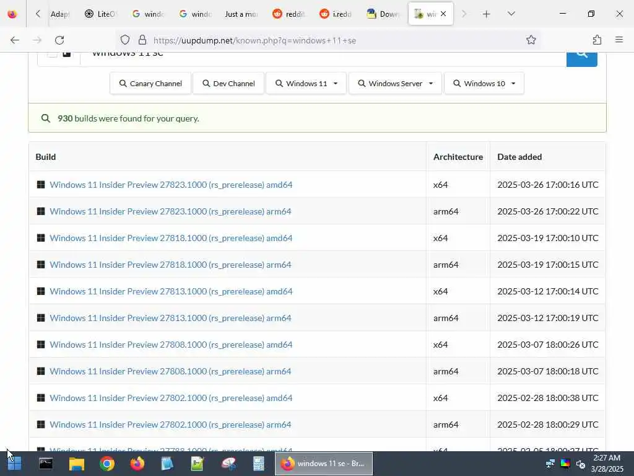Switch to the LiteOS tab
The image size is (634, 476).
[100, 14]
